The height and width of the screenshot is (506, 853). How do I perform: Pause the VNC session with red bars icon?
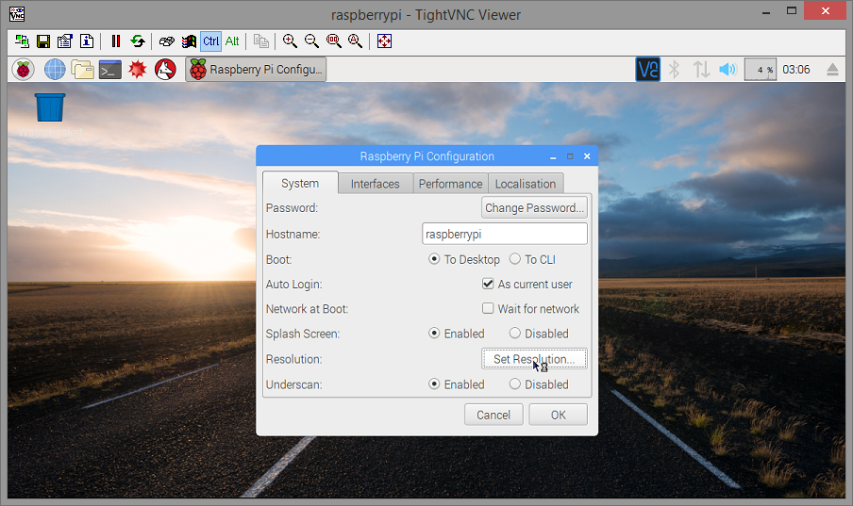(115, 41)
